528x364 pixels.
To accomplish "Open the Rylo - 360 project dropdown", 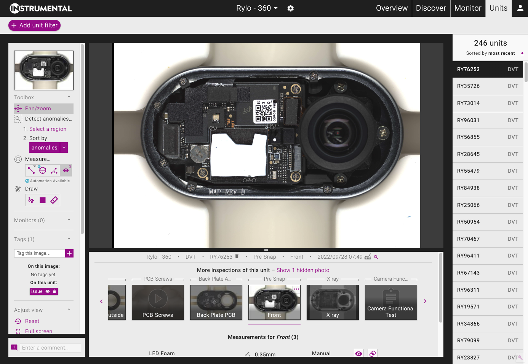I will (x=257, y=8).
